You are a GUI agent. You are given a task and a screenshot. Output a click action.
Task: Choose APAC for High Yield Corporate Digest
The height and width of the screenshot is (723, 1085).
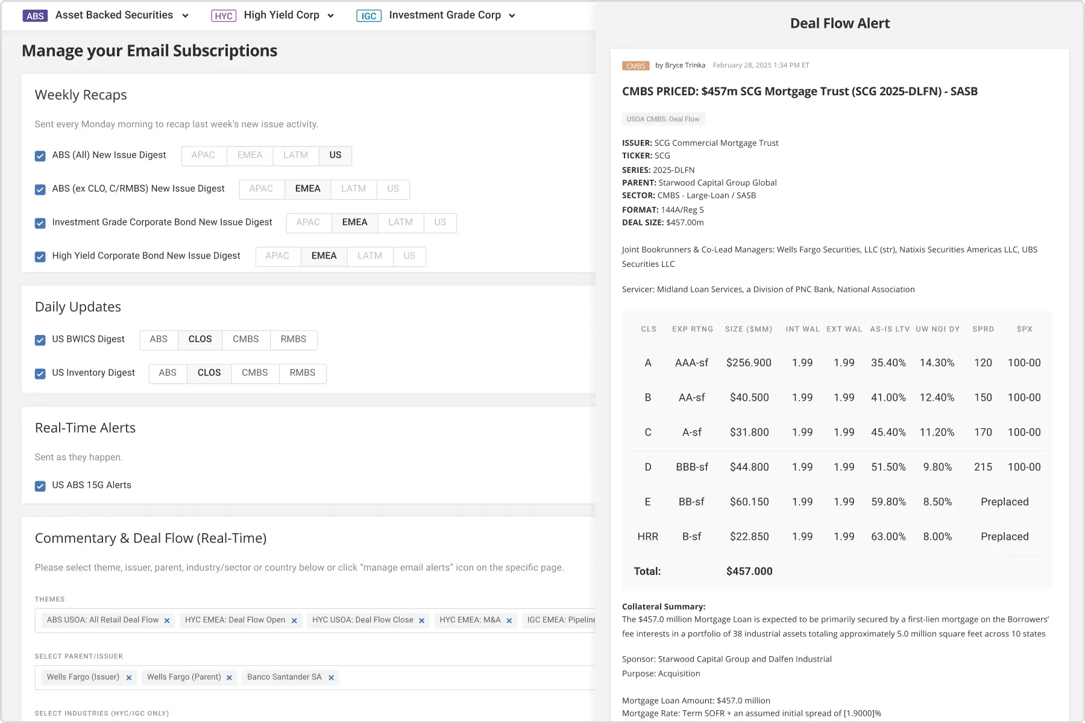[277, 256]
